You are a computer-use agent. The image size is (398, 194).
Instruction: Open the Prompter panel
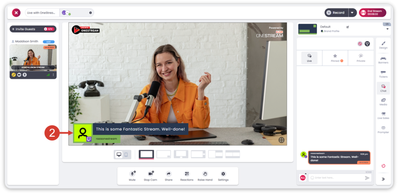[383, 130]
